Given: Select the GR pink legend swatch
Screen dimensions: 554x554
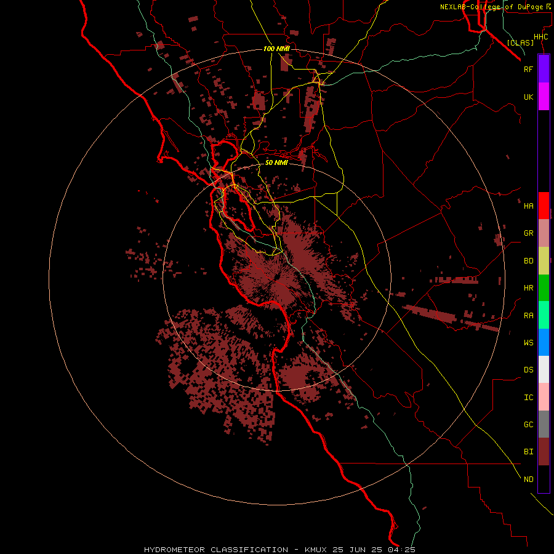Looking at the screenshot, I should click(544, 233).
